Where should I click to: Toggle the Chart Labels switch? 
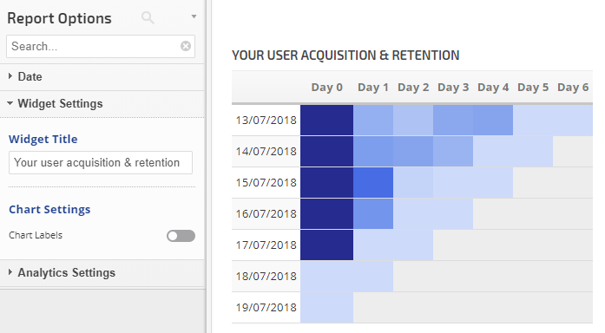click(181, 236)
